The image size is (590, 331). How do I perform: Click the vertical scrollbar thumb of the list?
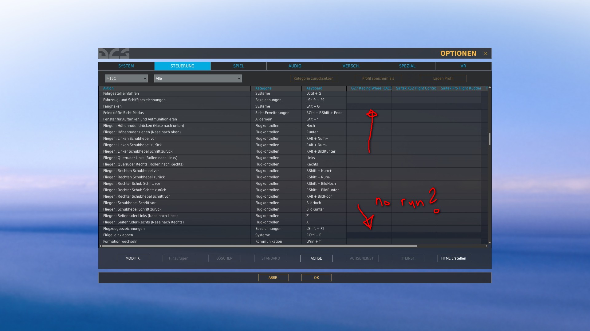490,139
